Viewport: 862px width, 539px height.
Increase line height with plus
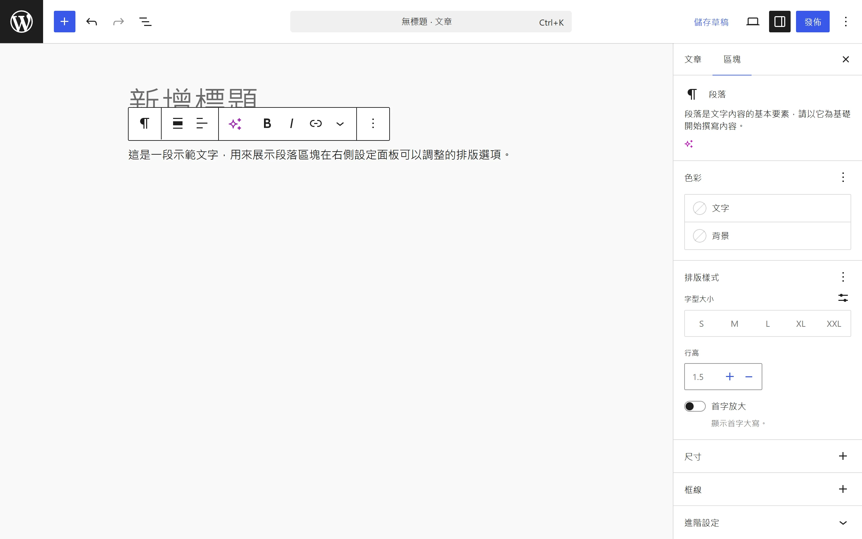[729, 377]
